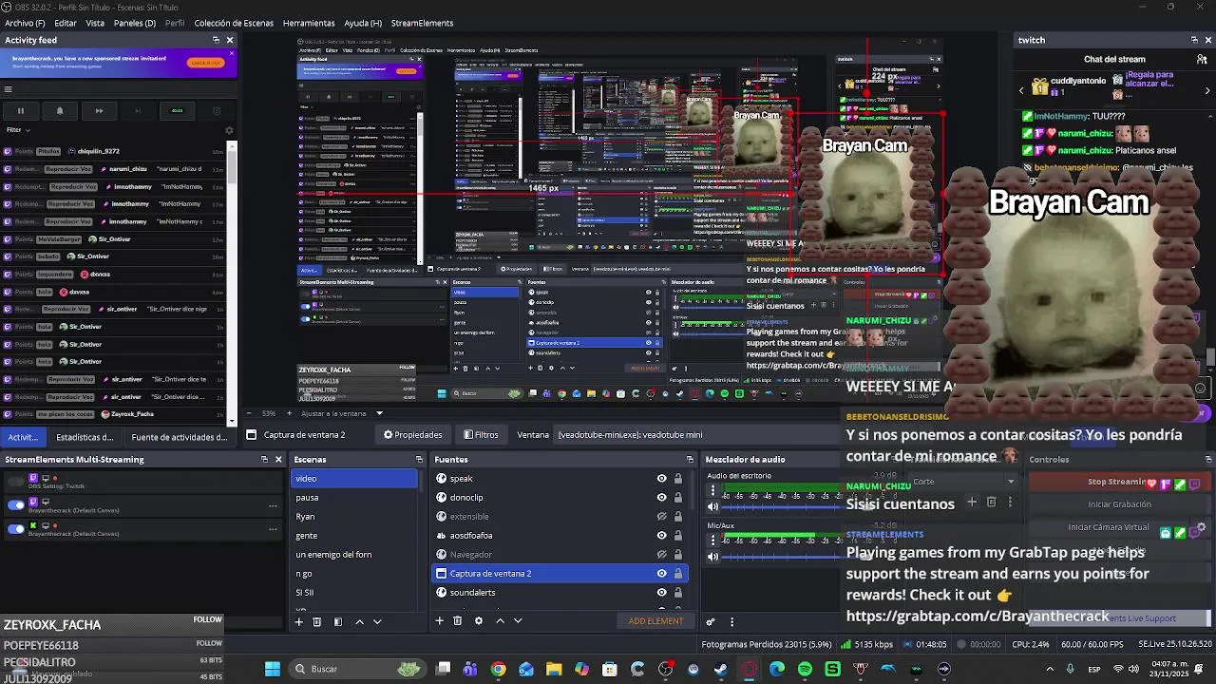The height and width of the screenshot is (684, 1216).
Task: Add a new scene with plus icon
Action: coord(298,621)
